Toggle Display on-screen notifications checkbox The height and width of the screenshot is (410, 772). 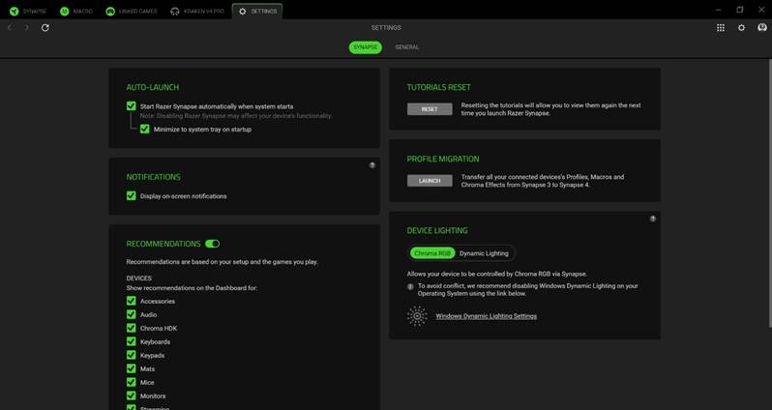(x=131, y=196)
